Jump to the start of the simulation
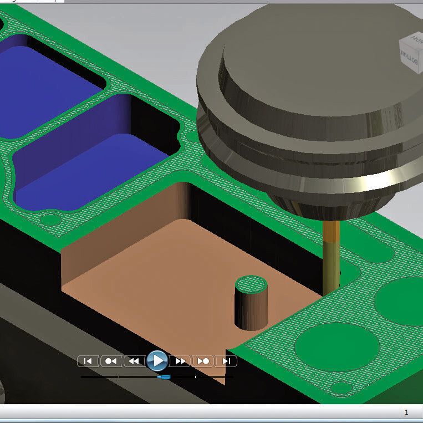This screenshot has height=423, width=423. point(87,361)
